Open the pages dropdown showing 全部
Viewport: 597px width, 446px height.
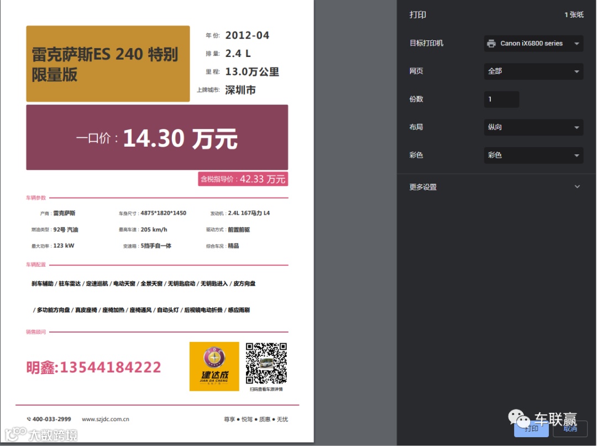coord(533,71)
